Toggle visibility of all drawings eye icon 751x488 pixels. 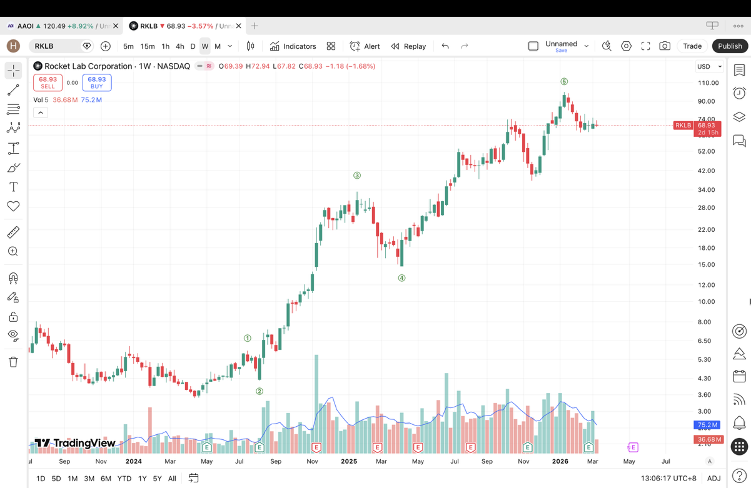point(13,336)
